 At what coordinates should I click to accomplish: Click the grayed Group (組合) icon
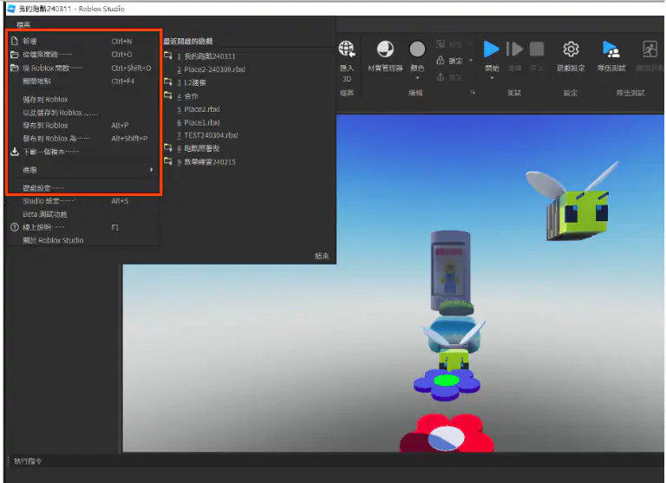pos(441,43)
